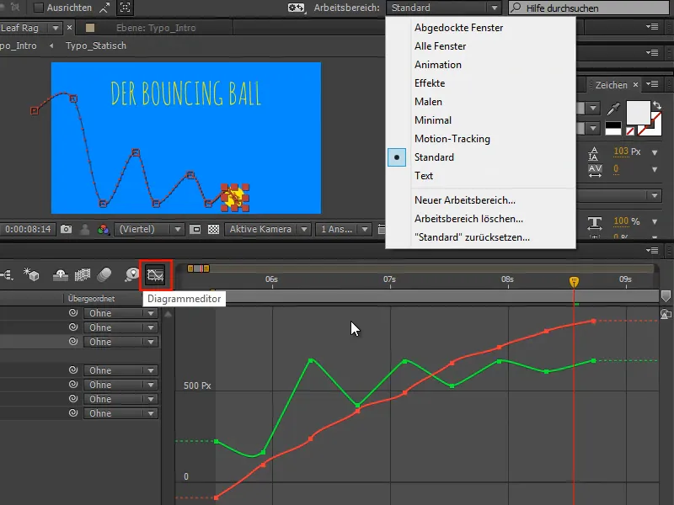Toggle Shy layers visibility icon

click(59, 274)
